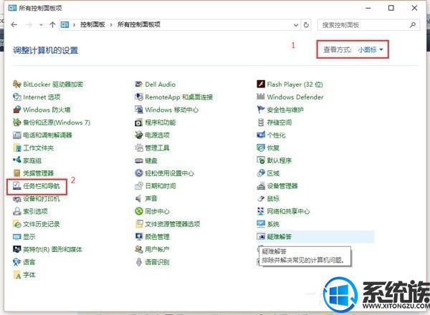Image resolution: width=430 pixels, height=315 pixels.
Task: Expand the address bar history dropdown
Action: point(296,25)
